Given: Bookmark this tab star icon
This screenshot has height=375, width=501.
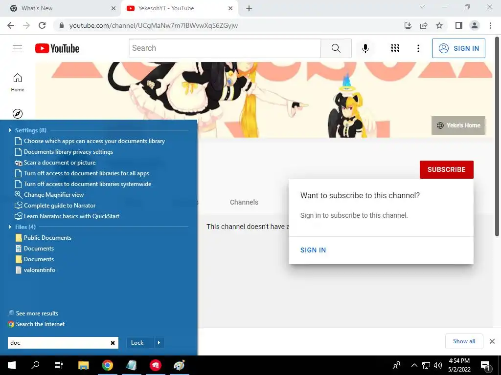Looking at the screenshot, I should (x=439, y=25).
